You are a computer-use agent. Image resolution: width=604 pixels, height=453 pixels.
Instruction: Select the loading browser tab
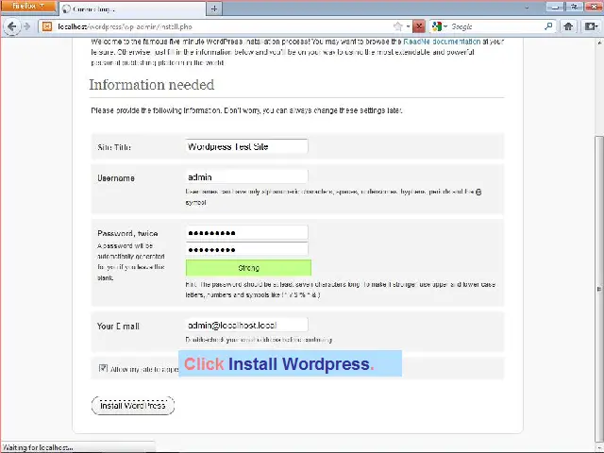click(132, 8)
